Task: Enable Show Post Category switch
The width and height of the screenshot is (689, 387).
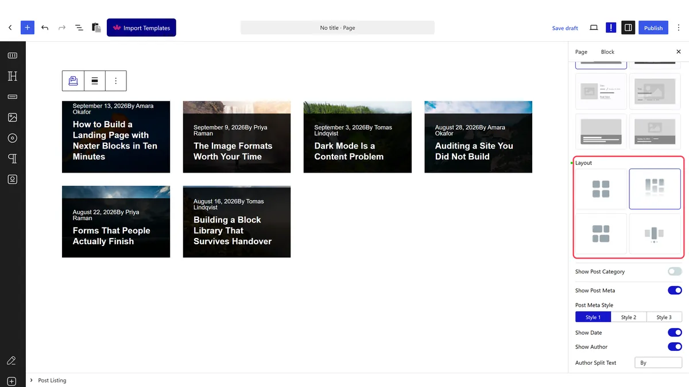Action: click(675, 272)
